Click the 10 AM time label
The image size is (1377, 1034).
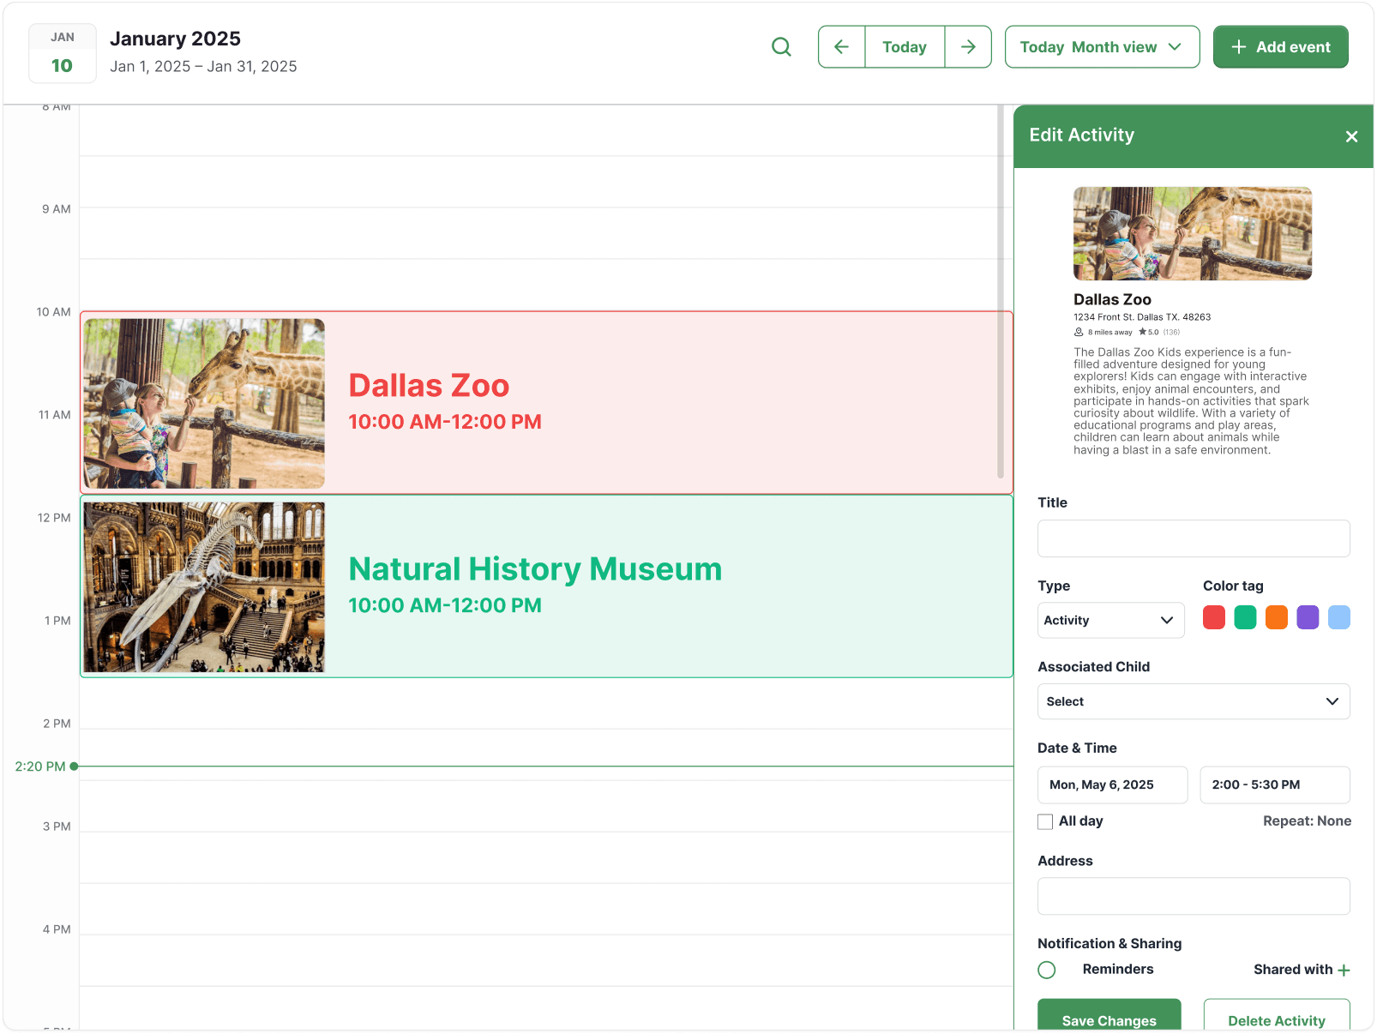[53, 312]
